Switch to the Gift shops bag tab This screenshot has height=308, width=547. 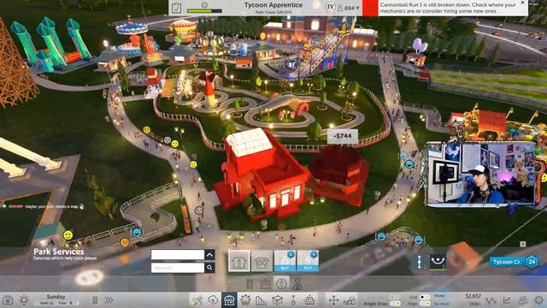click(x=265, y=284)
